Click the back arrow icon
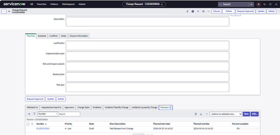Viewport: 280px width, 135px height. (4, 11)
